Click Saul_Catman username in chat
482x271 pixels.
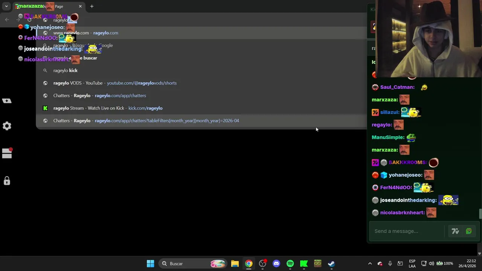397,87
